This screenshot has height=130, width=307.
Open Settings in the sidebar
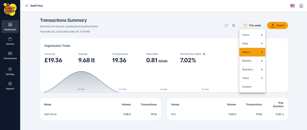tap(10, 71)
